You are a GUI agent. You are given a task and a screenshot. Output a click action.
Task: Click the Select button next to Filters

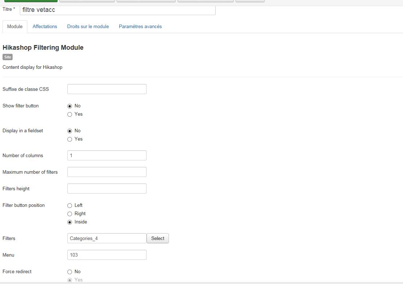(x=158, y=238)
